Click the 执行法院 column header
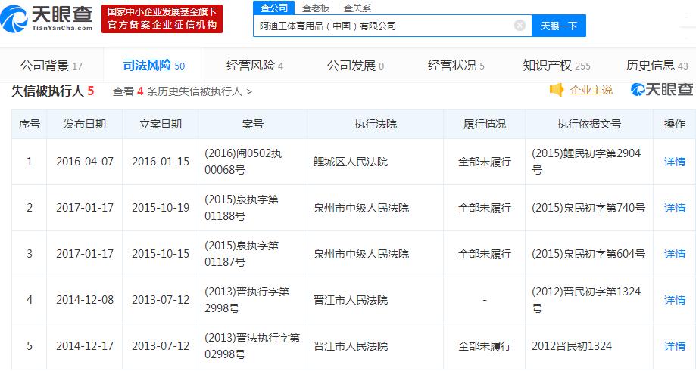 376,124
